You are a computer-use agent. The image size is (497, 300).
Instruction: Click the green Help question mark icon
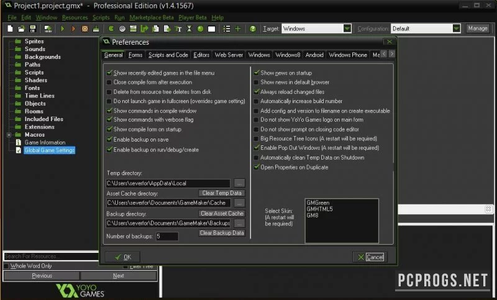[253, 29]
